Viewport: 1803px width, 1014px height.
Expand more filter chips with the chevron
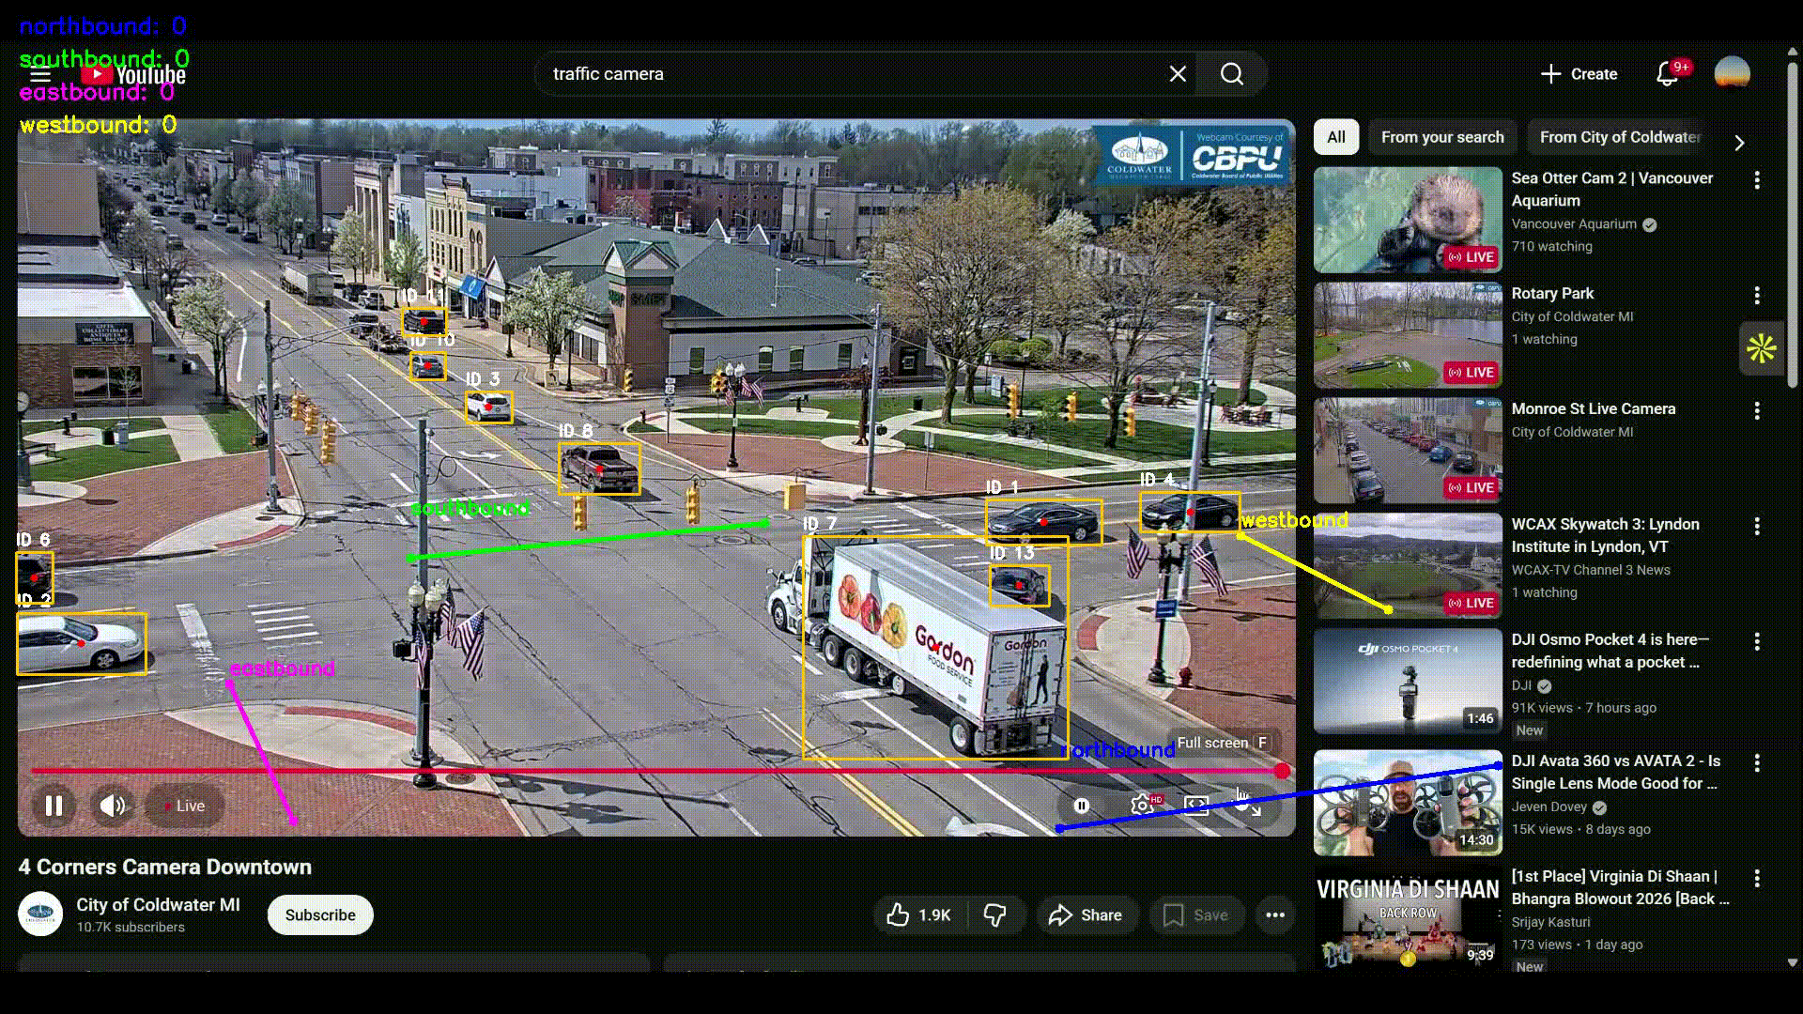point(1739,142)
